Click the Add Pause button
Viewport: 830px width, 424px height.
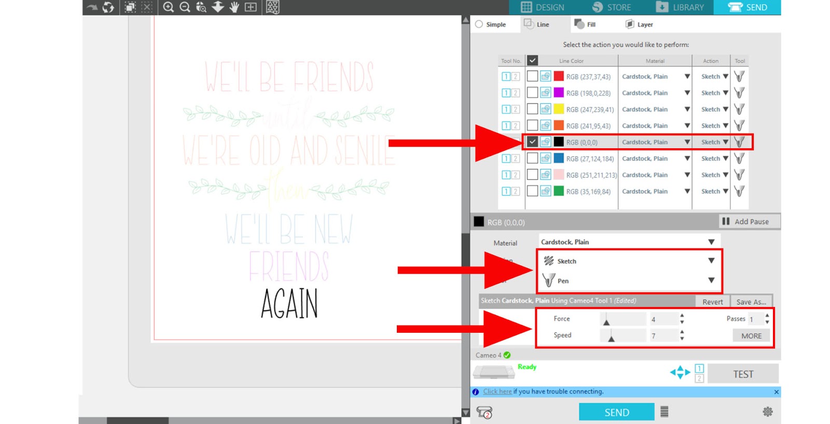pyautogui.click(x=749, y=221)
